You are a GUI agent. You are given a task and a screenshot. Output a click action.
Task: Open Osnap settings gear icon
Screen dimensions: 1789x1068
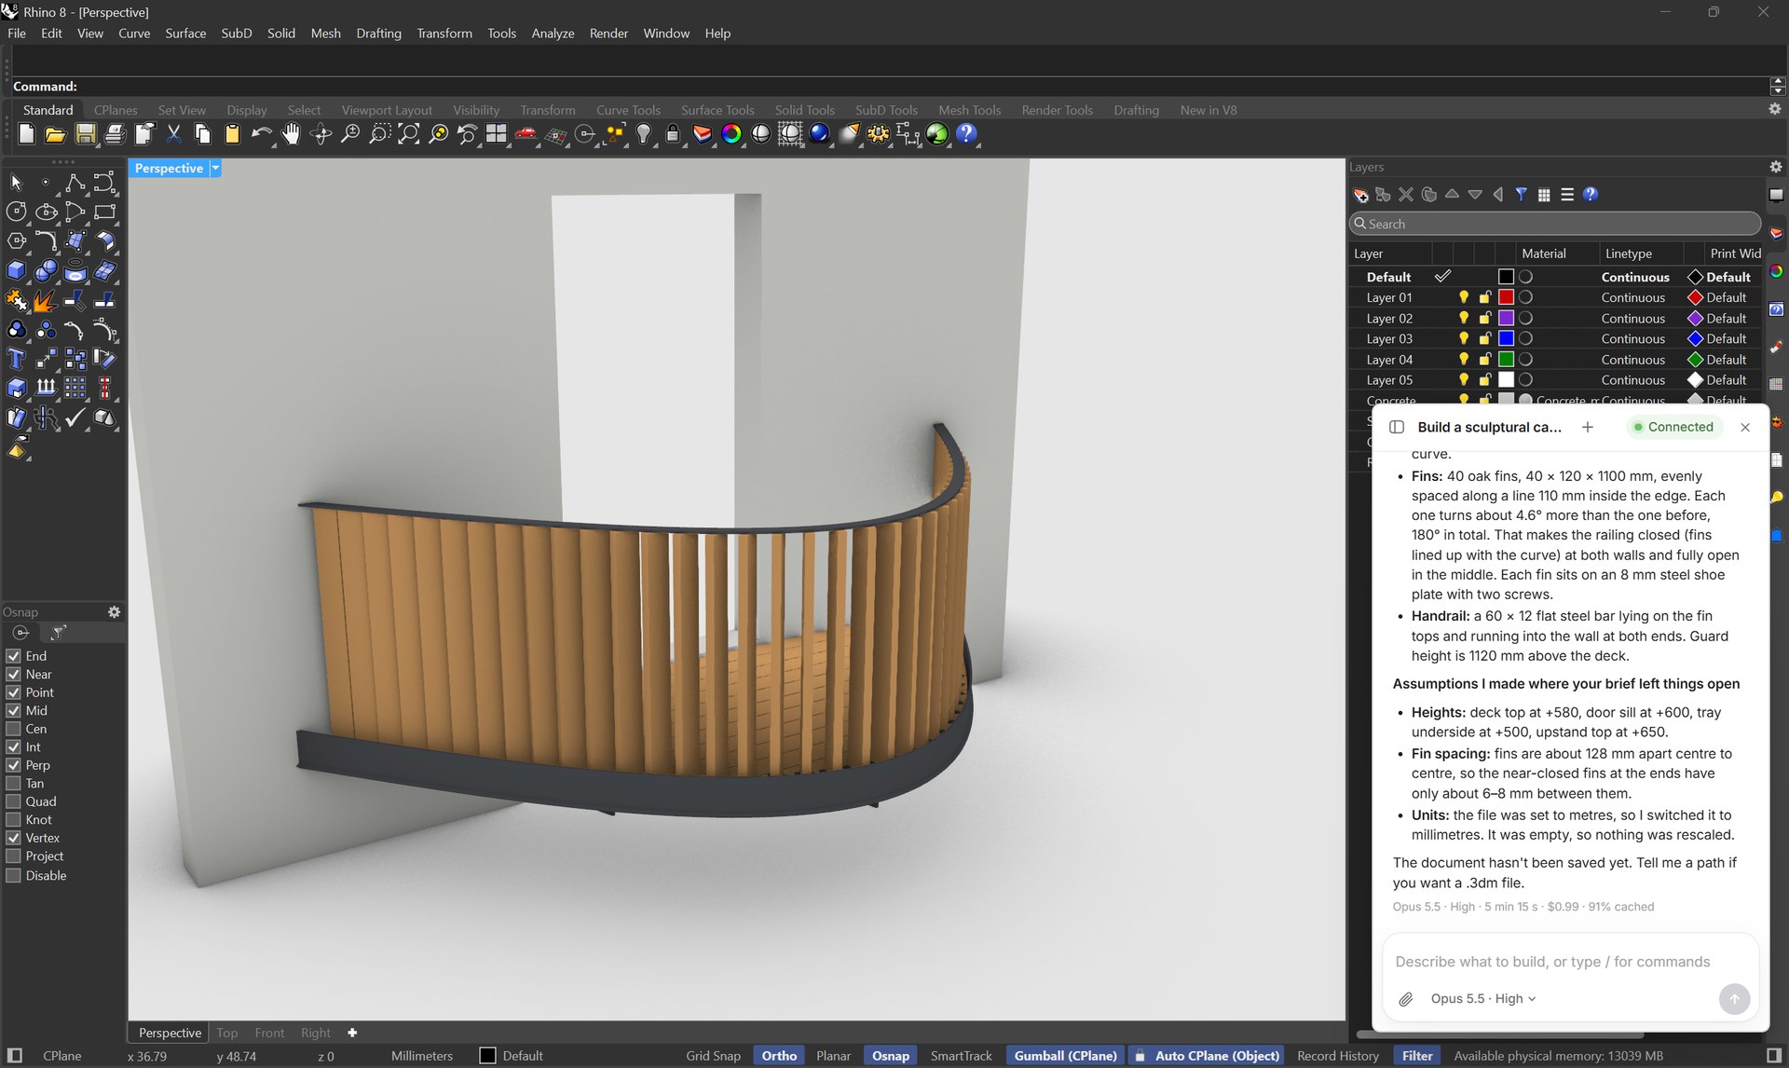click(x=114, y=612)
